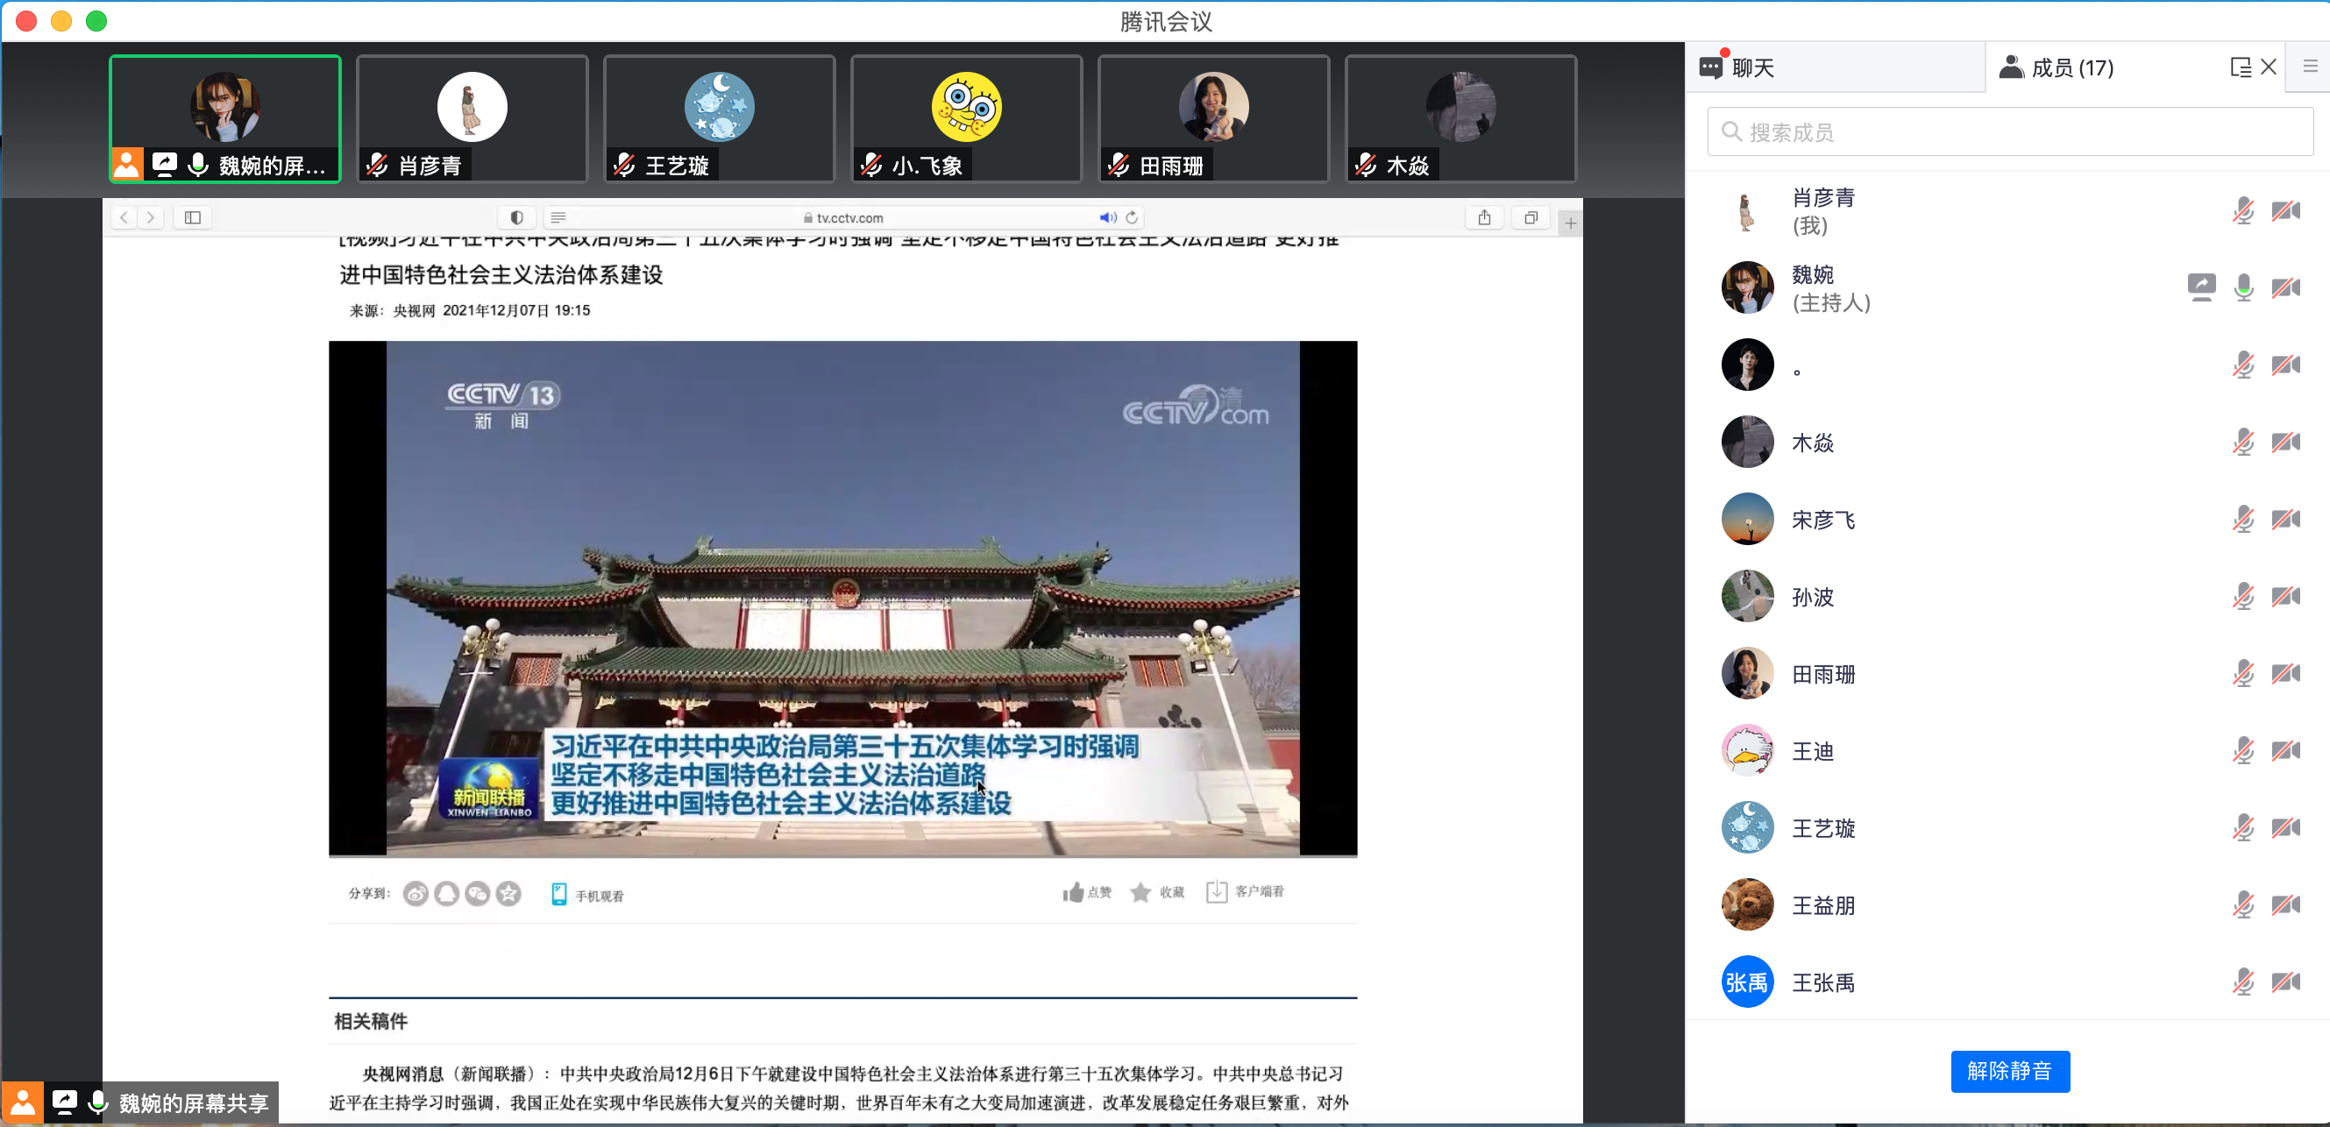Click the 手机观看 phone icon
This screenshot has width=2330, height=1127.
[559, 895]
